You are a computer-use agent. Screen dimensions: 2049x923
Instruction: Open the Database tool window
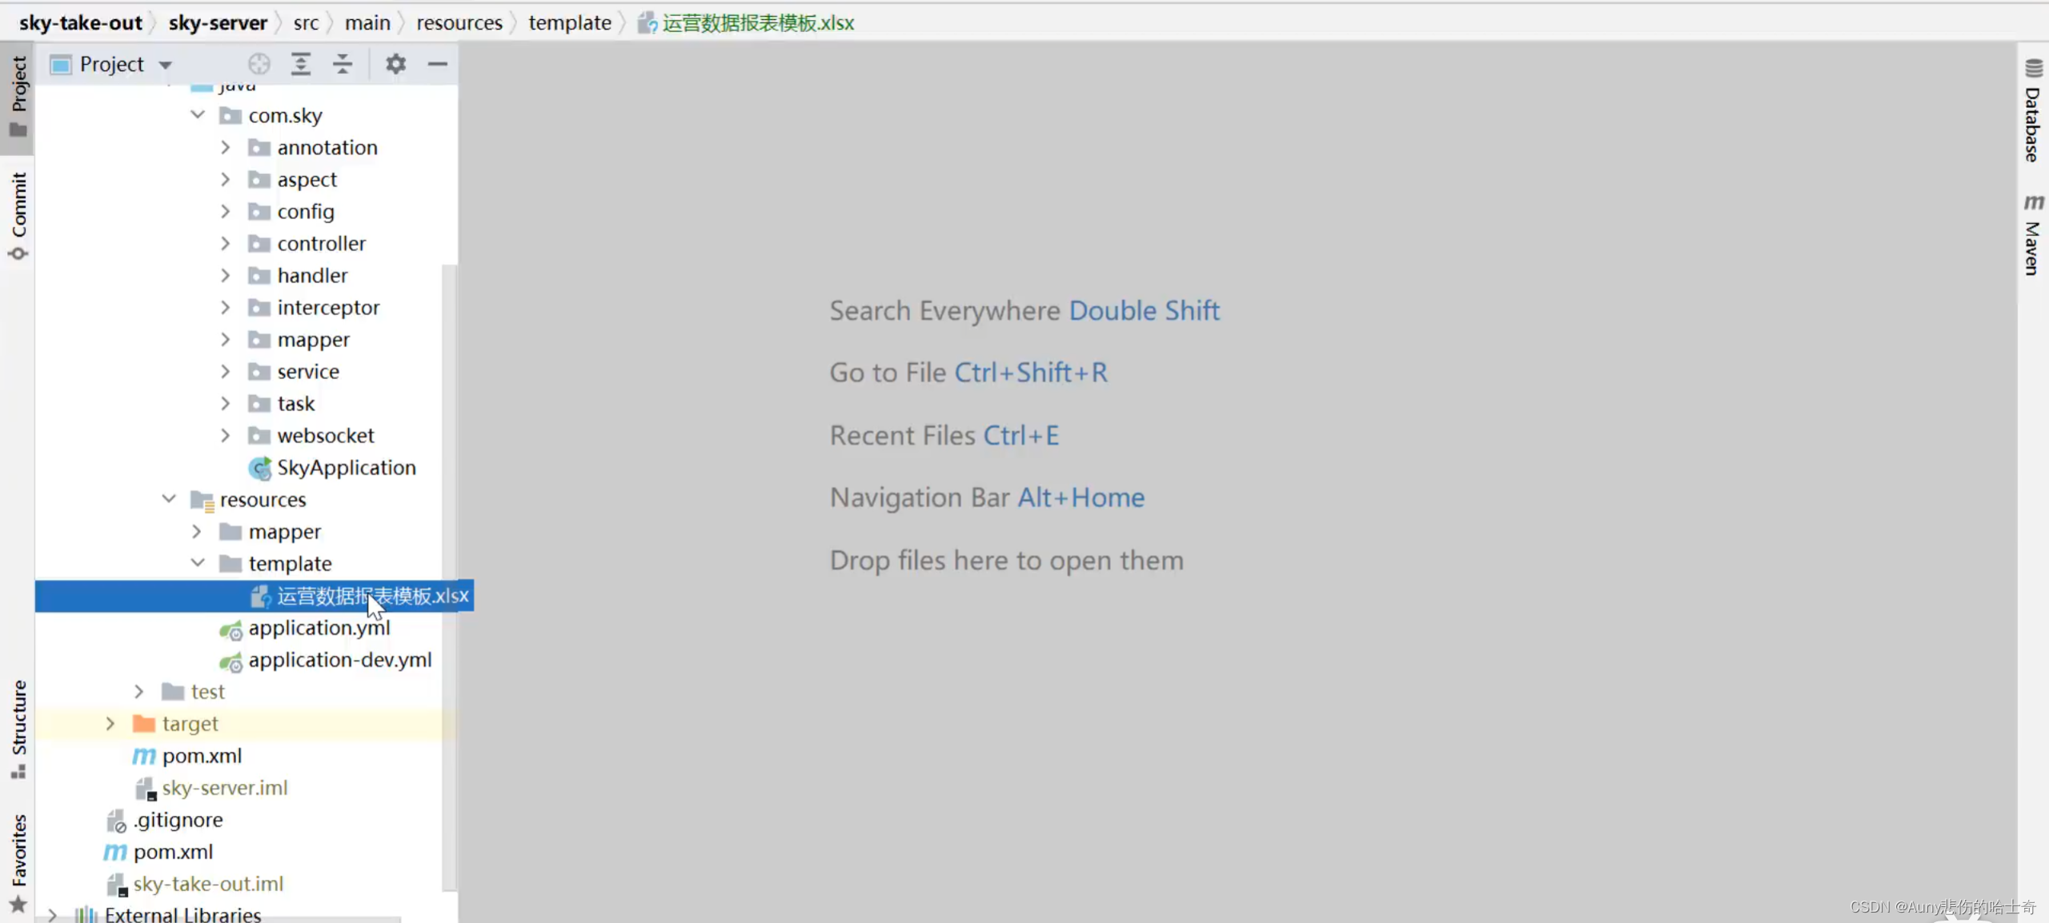point(2033,112)
